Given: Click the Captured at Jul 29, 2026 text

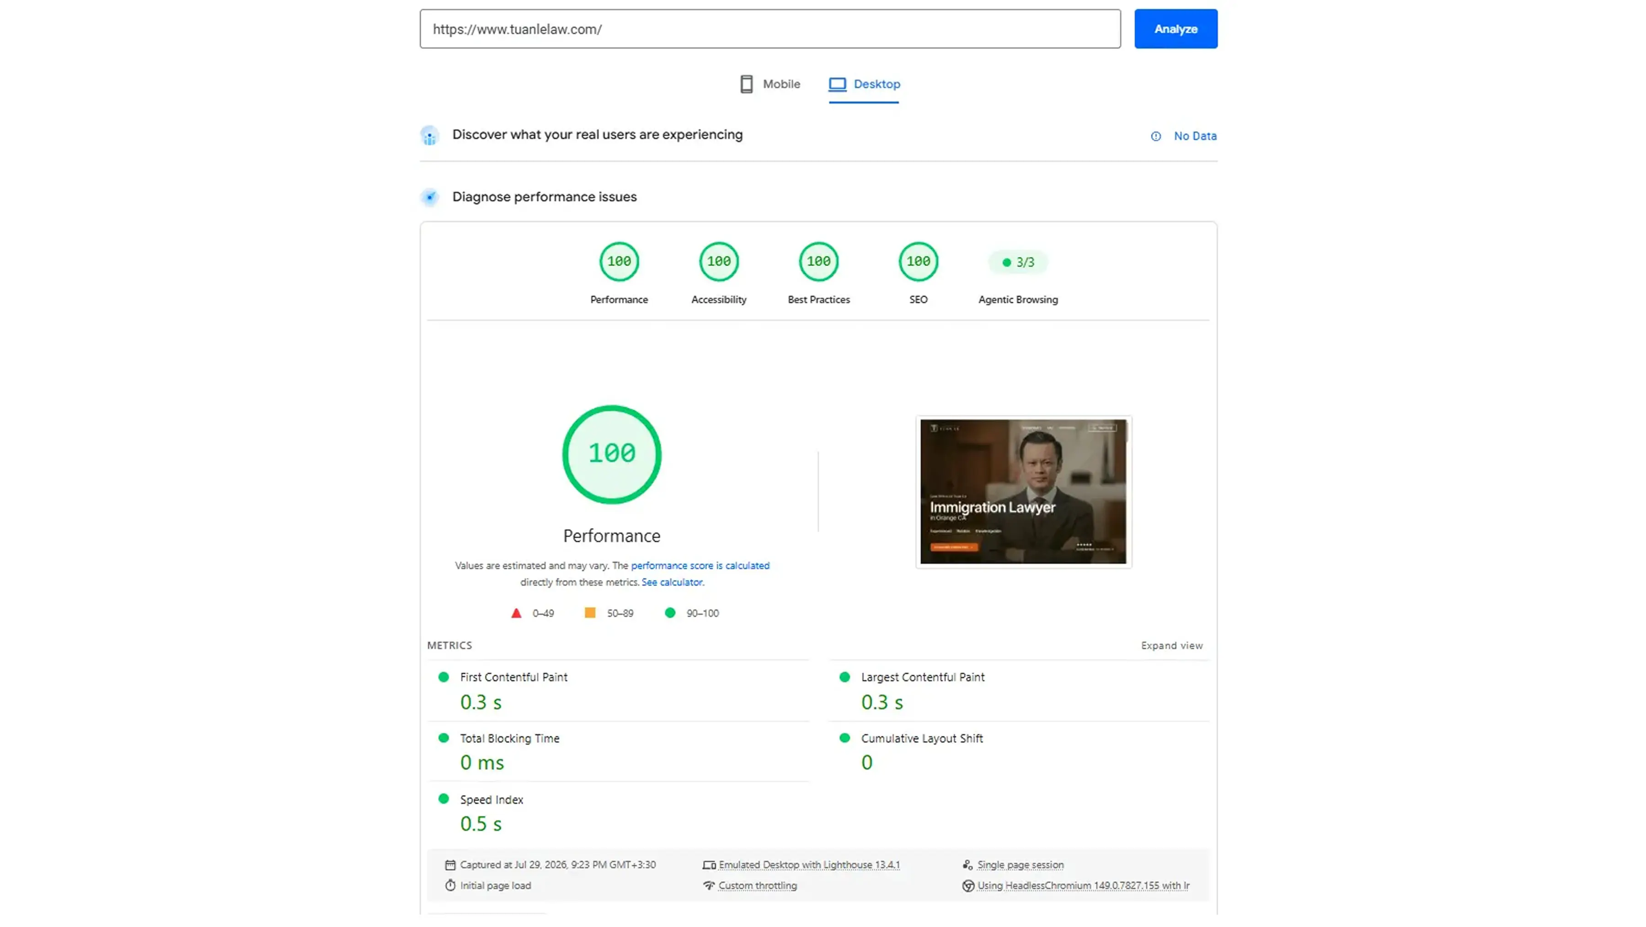Looking at the screenshot, I should pyautogui.click(x=557, y=864).
